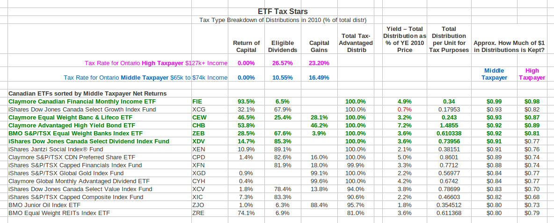554x223 pixels.
Task: Select the 'Capital Gains' column header
Action: pos(319,46)
